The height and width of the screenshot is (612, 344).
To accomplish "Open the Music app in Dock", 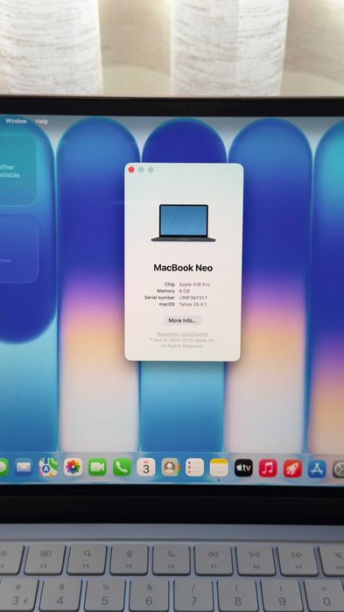I will [x=268, y=468].
